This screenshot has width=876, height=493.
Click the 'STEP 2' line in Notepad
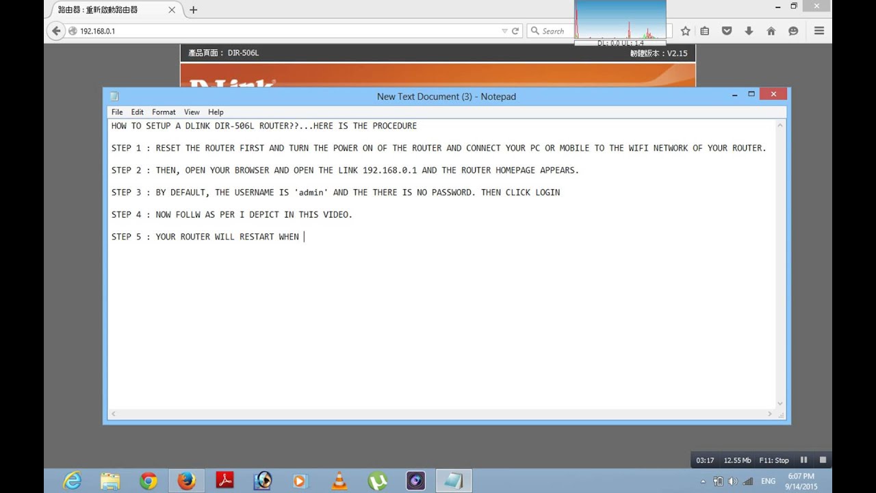coord(345,170)
